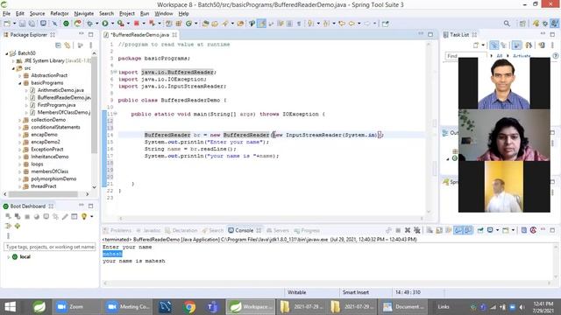
Task: Click the green Run button in toolbar
Action: click(105, 24)
